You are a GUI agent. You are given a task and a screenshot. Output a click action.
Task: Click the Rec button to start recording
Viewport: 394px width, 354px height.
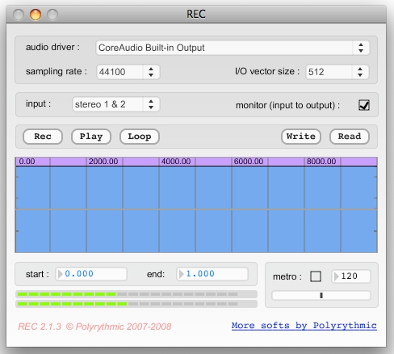[x=43, y=137]
